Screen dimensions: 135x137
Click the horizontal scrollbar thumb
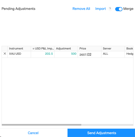click(x=41, y=125)
